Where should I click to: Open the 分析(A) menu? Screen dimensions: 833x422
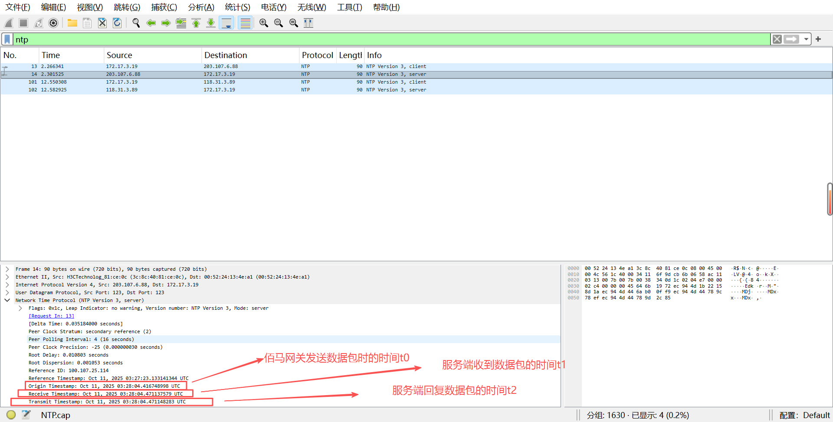point(201,7)
